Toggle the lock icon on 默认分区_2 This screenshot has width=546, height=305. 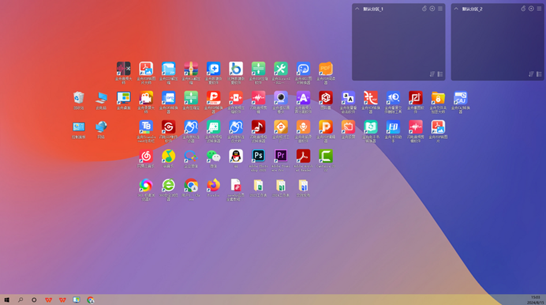click(x=523, y=9)
